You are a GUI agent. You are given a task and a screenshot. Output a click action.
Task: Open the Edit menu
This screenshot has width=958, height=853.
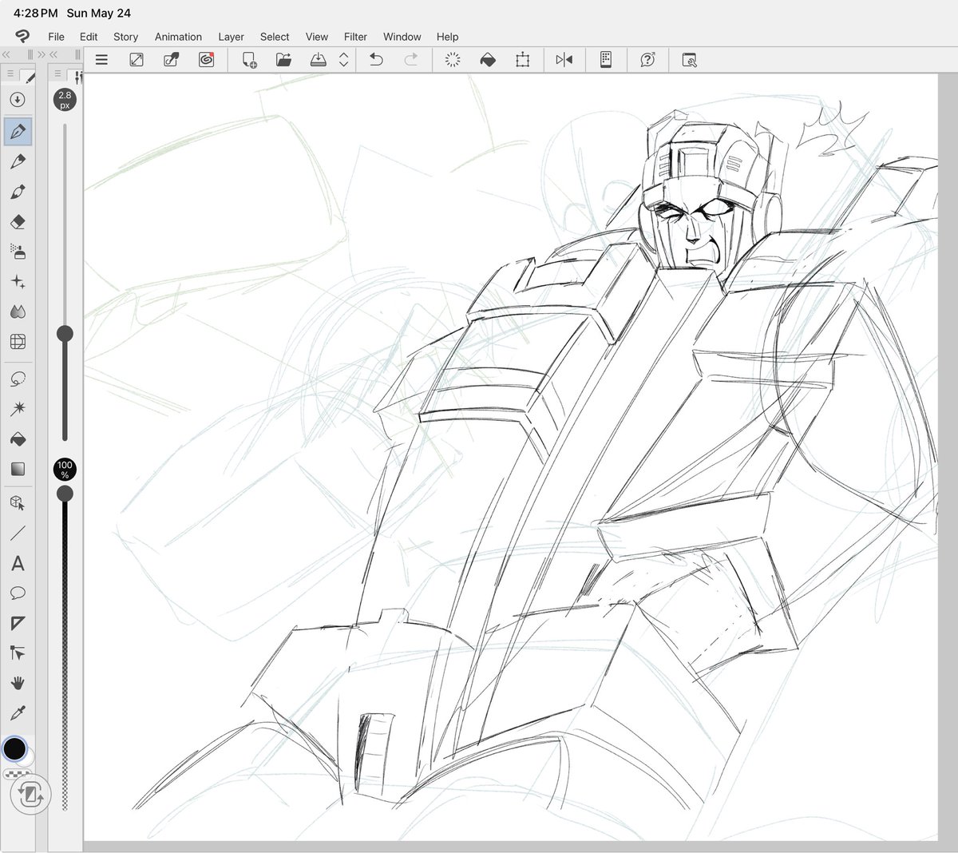[89, 37]
